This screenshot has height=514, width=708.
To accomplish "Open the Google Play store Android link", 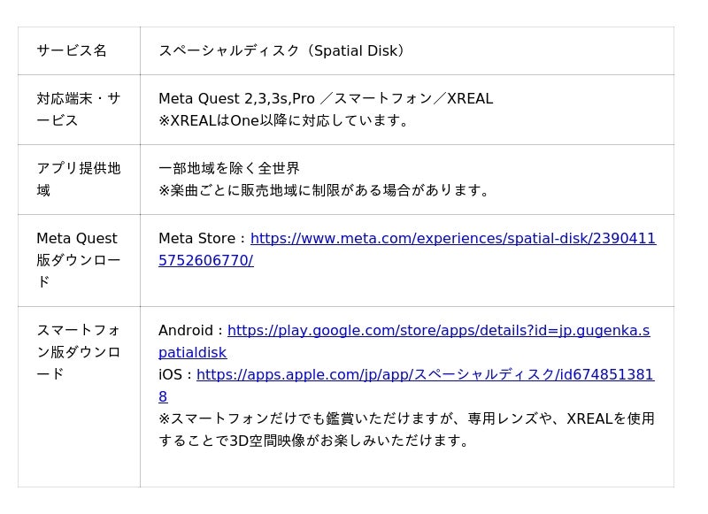I will pyautogui.click(x=438, y=331).
